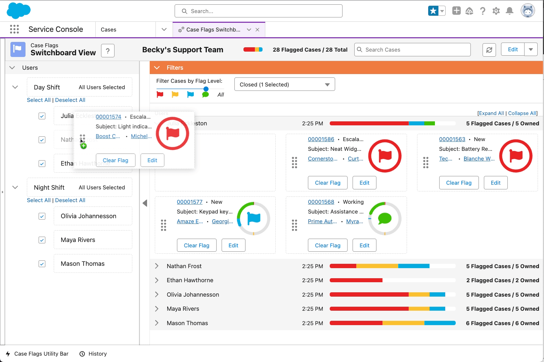Switch to the Cases tab

pos(108,29)
